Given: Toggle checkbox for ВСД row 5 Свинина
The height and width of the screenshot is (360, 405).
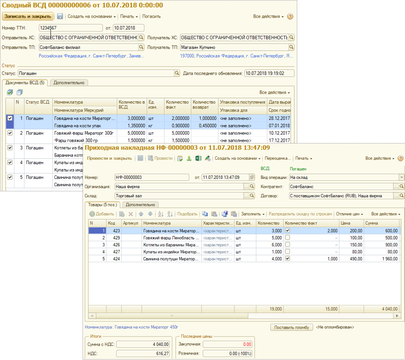Looking at the screenshot, I should pos(10,177).
